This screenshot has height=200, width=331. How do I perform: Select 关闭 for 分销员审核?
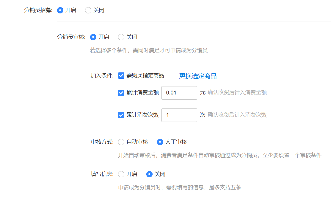click(121, 37)
